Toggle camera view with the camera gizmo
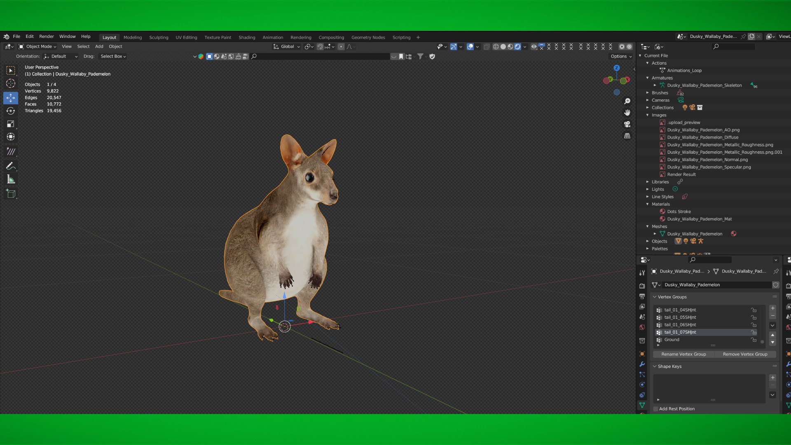The height and width of the screenshot is (445, 791). [x=627, y=124]
